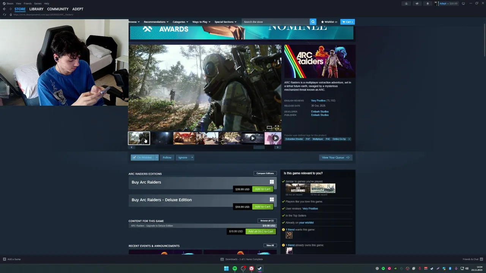The height and width of the screenshot is (273, 486).
Task: Switch to Big Picture mode icon
Action: 463,3
